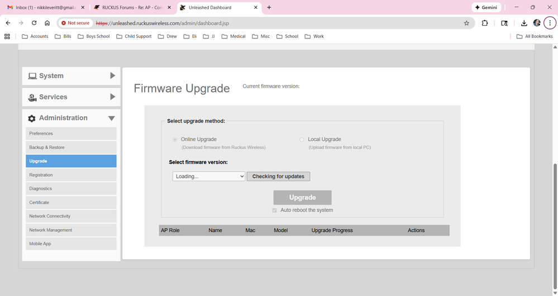Expand the System section
This screenshot has height=296, width=558.
pyautogui.click(x=71, y=76)
